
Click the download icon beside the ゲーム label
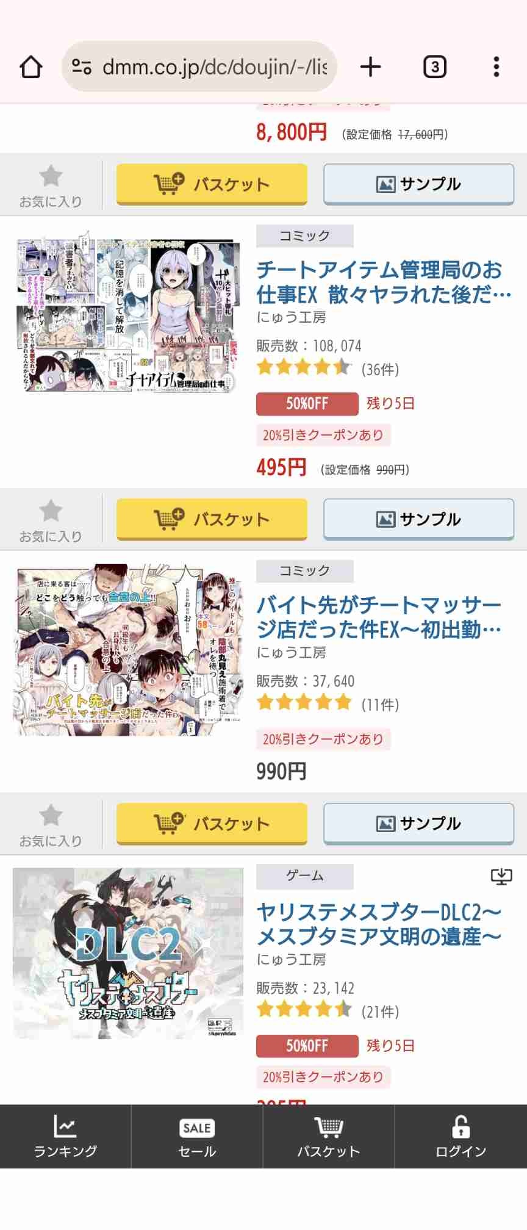501,877
